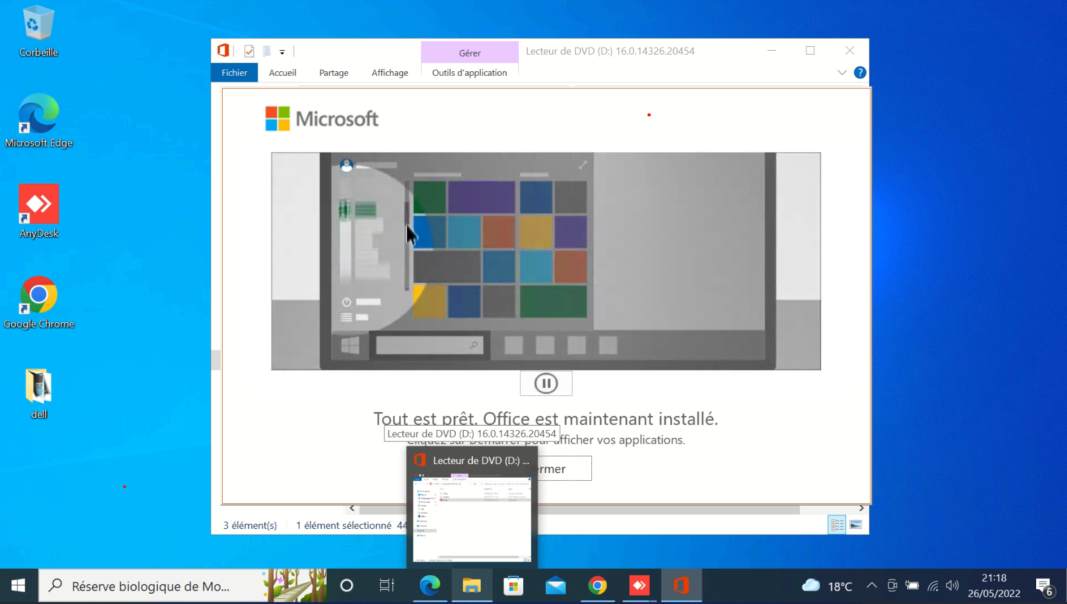Open the weather widget showing 18°C
The height and width of the screenshot is (604, 1067).
pos(827,585)
